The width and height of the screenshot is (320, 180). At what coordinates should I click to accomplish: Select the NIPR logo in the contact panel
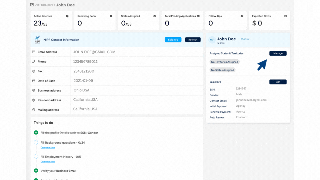click(37, 39)
